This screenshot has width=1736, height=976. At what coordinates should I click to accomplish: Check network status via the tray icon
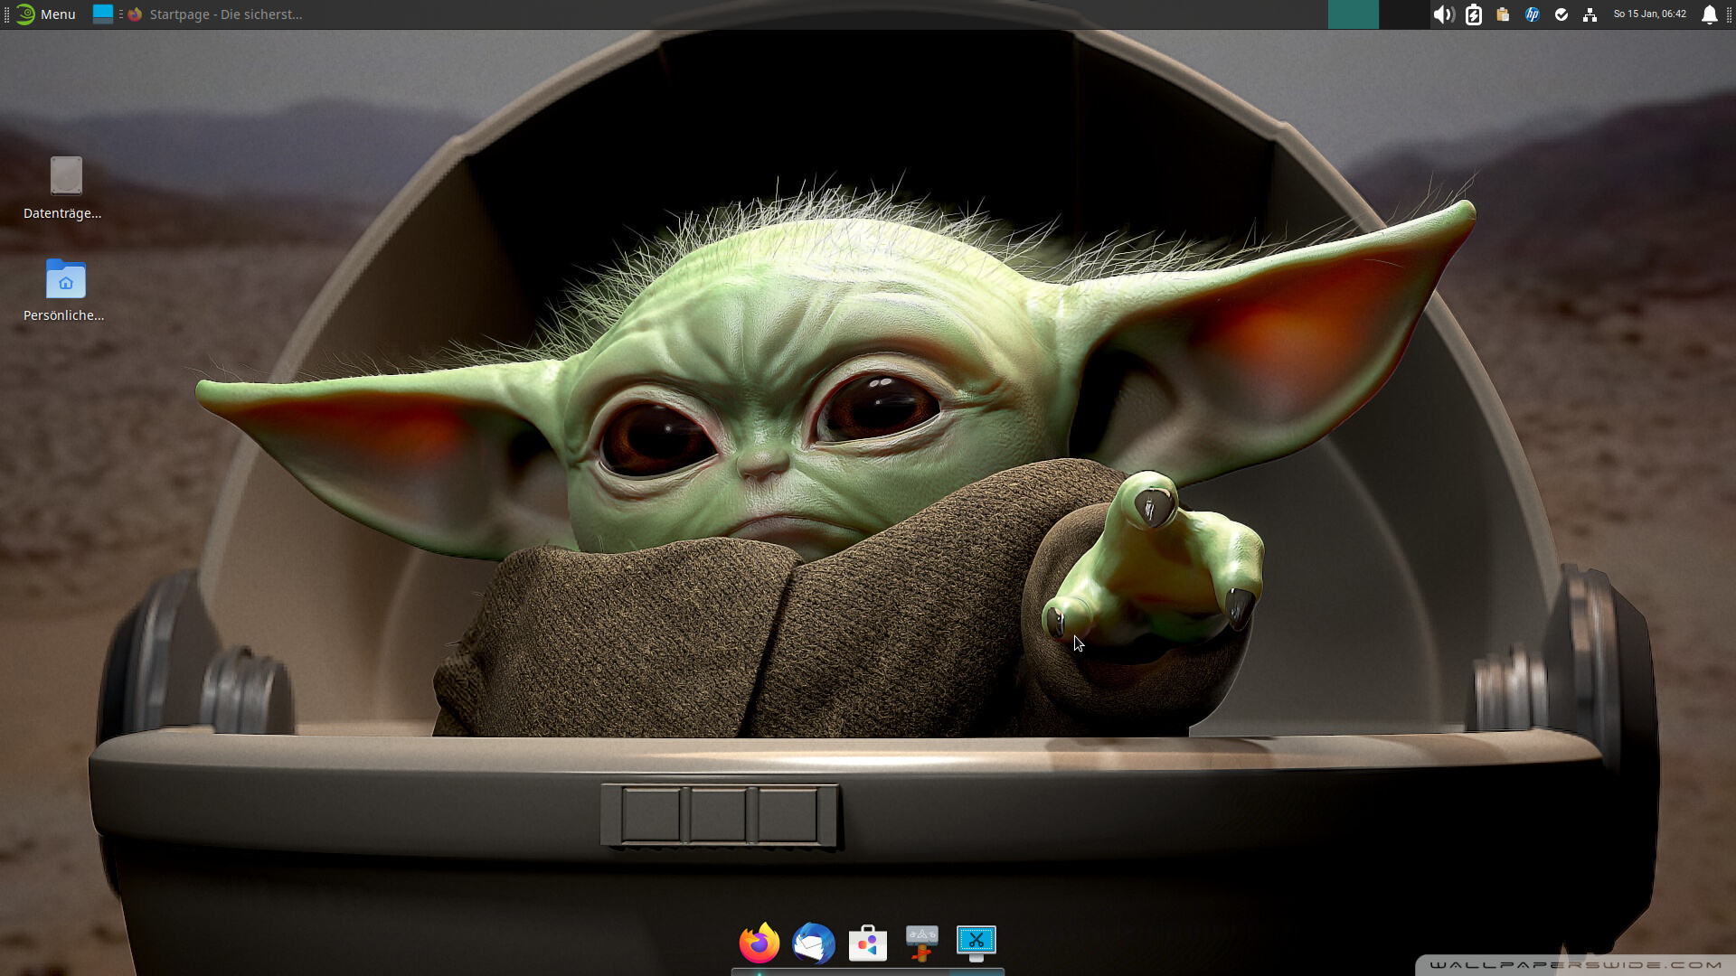click(1590, 14)
